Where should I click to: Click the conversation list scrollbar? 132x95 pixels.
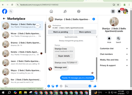(x=45, y=38)
